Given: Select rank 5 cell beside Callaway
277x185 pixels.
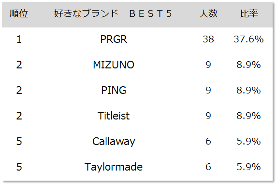Looking at the screenshot, I should pyautogui.click(x=19, y=141).
